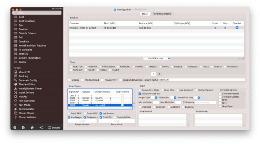The width and height of the screenshot is (260, 144).
Task: Select the Graphics section
Action: [x=23, y=42]
